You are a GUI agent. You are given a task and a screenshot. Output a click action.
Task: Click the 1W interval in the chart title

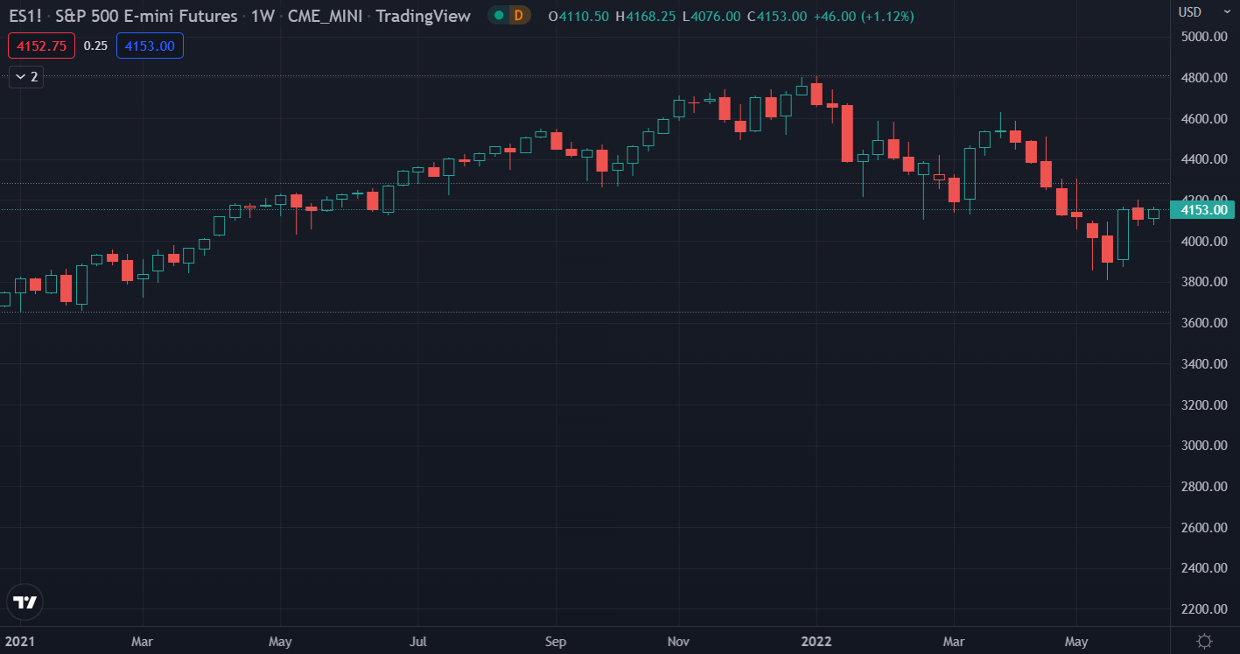(263, 16)
